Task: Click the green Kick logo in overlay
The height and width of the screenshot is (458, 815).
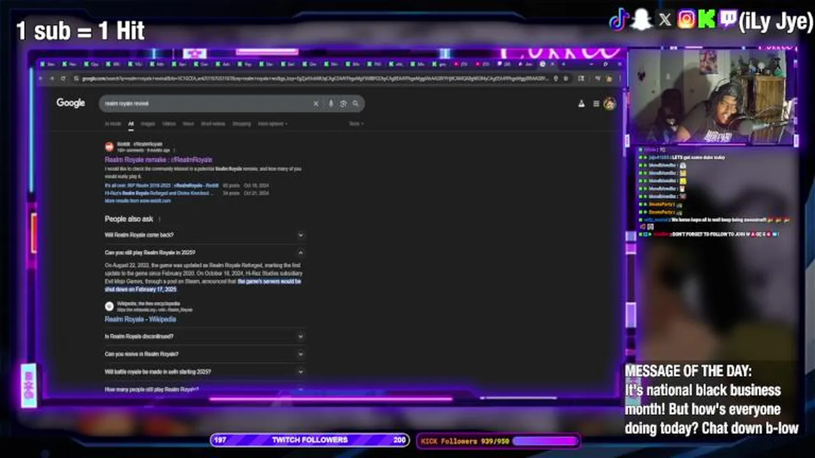Action: [x=707, y=20]
